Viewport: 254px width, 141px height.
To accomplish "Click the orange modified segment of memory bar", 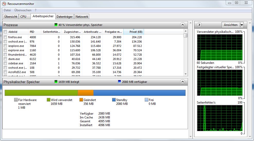I will click(86, 93).
